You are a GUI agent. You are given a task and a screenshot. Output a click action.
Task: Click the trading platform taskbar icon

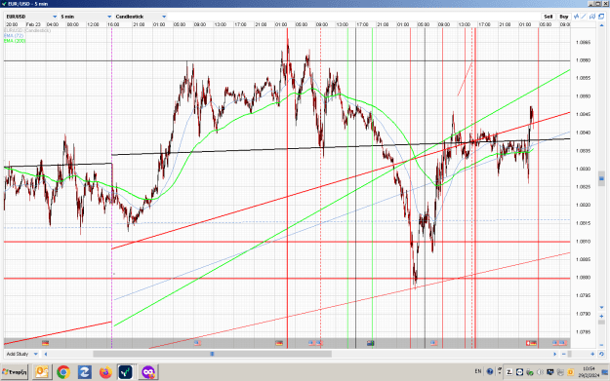pos(126,372)
